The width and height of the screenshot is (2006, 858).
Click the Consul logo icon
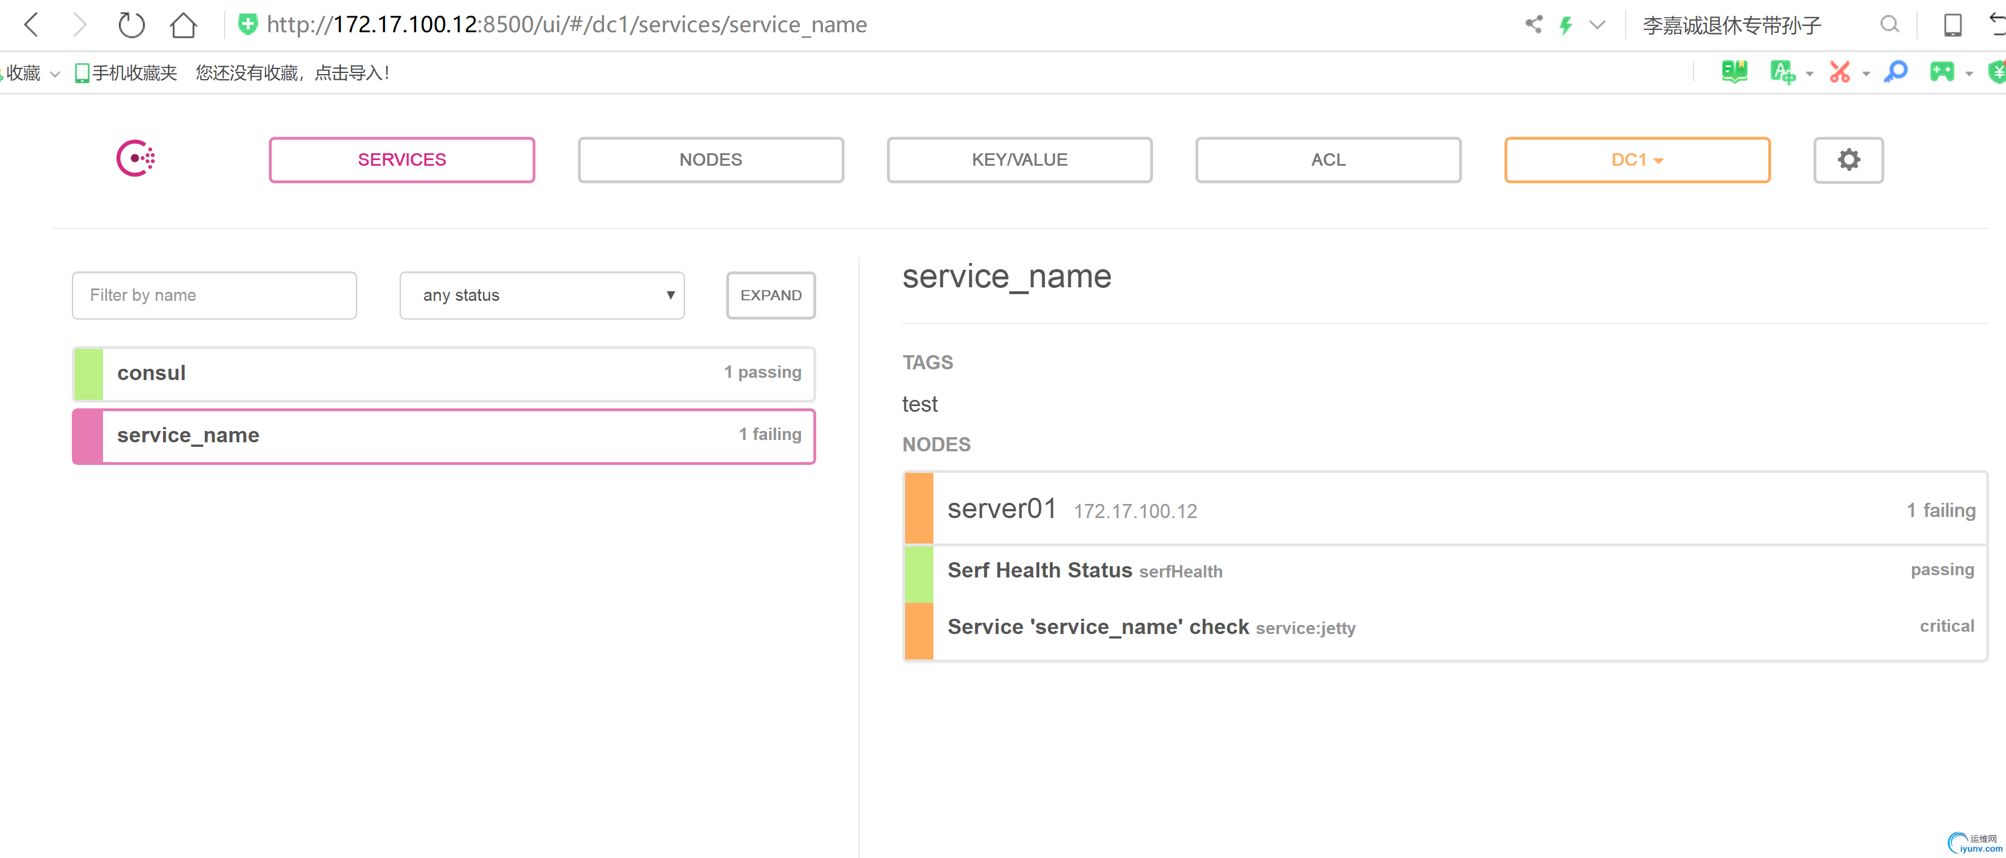(x=135, y=159)
